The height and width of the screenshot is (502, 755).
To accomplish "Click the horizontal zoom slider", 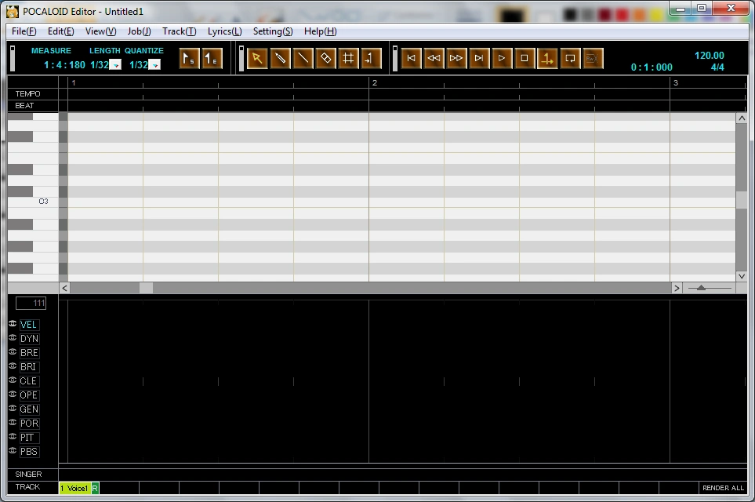I will 702,288.
